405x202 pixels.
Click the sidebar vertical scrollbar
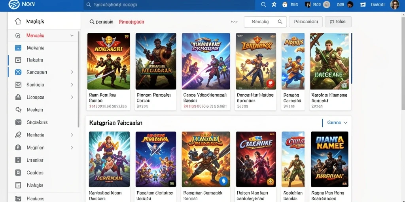click(x=79, y=79)
